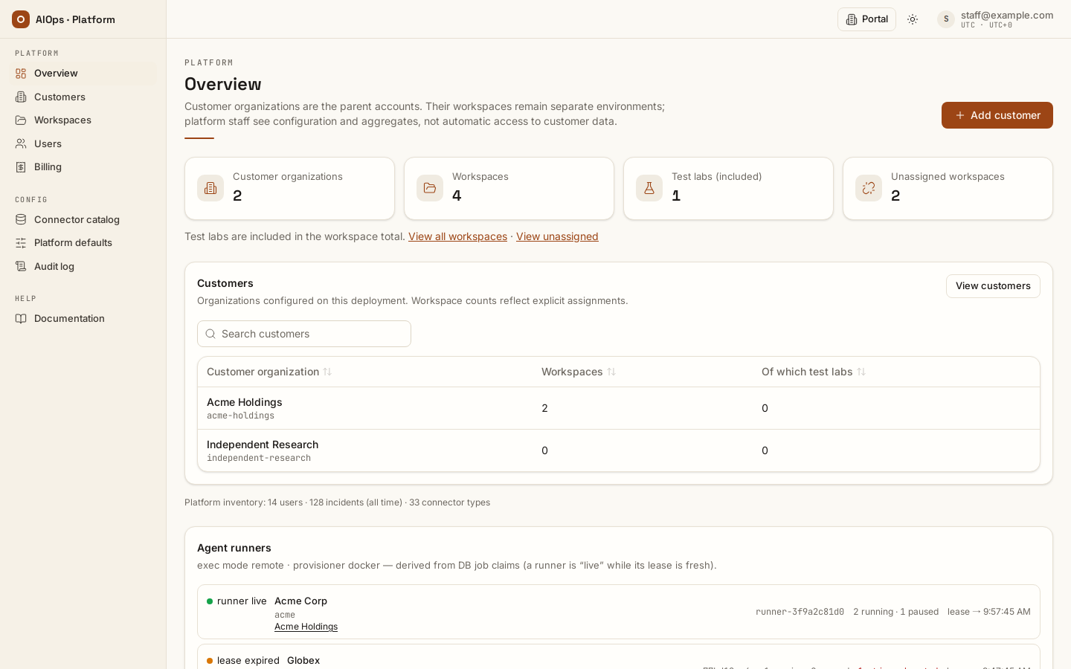
Task: Click the Platform defaults sliders icon
Action: click(x=21, y=242)
